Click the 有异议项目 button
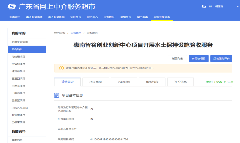The width and height of the screenshot is (240, 143). pos(198,59)
